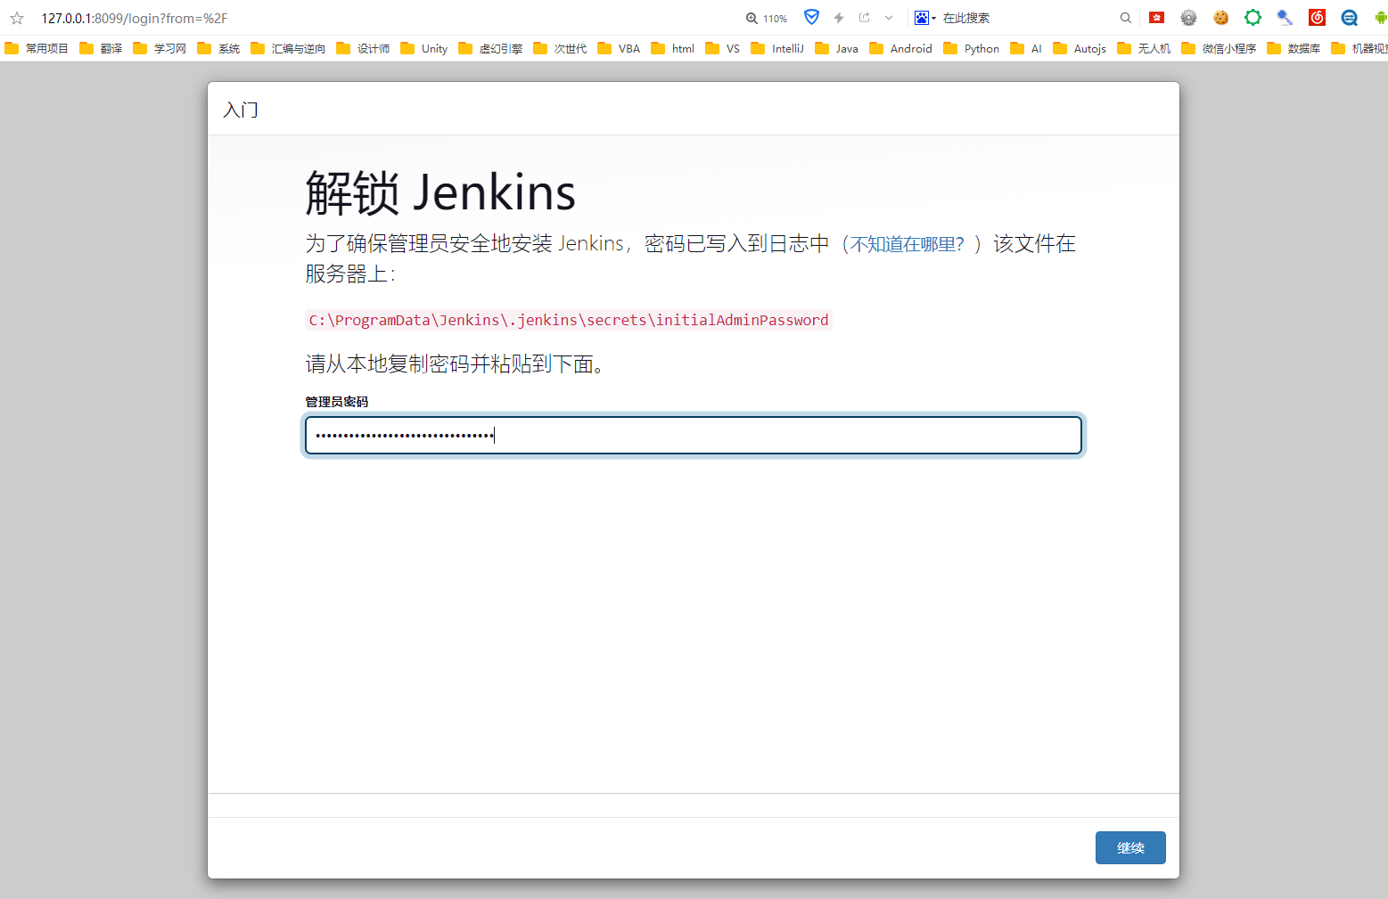Viewport: 1388px width, 899px height.
Task: Click the 管理员密码 password input field
Action: [x=694, y=435]
